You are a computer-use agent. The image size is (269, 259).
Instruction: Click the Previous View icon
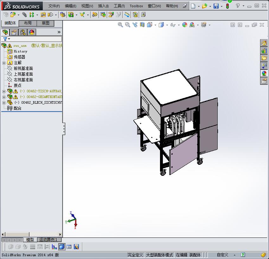pyautogui.click(x=135, y=25)
